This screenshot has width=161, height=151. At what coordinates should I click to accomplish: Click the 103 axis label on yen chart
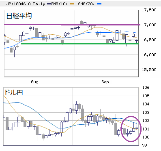[146, 112]
